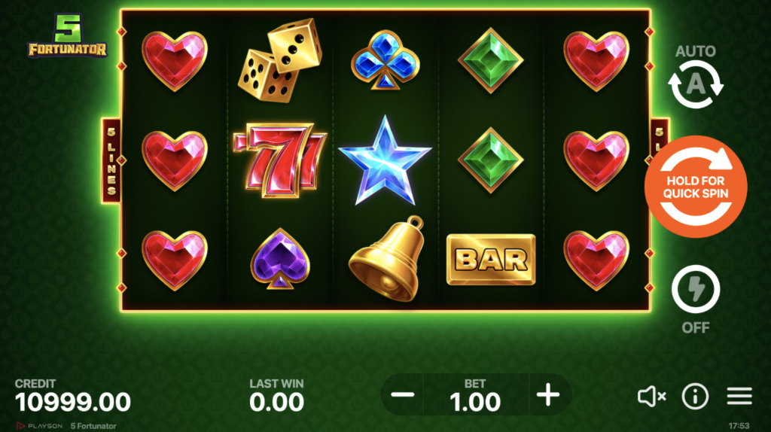Click the bet amount 1.00 value
The width and height of the screenshot is (771, 432).
pyautogui.click(x=475, y=402)
